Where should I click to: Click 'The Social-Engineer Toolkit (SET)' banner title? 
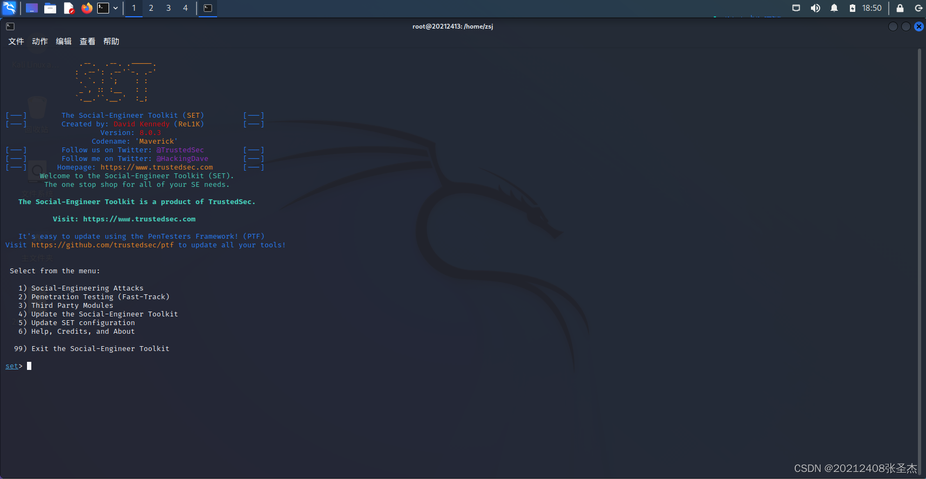click(x=133, y=116)
